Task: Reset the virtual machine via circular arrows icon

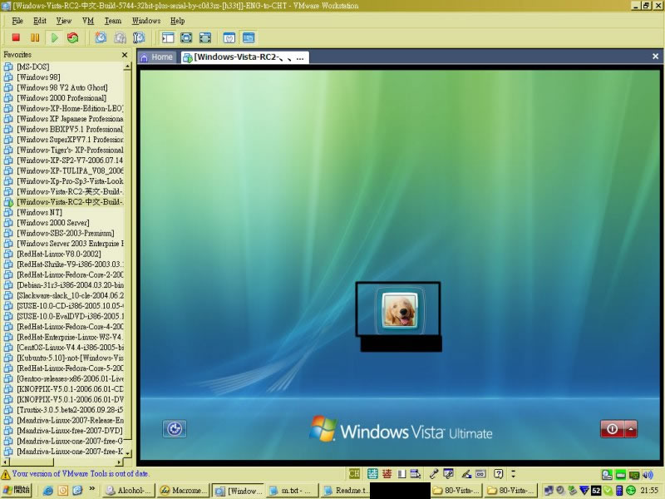Action: (x=73, y=37)
